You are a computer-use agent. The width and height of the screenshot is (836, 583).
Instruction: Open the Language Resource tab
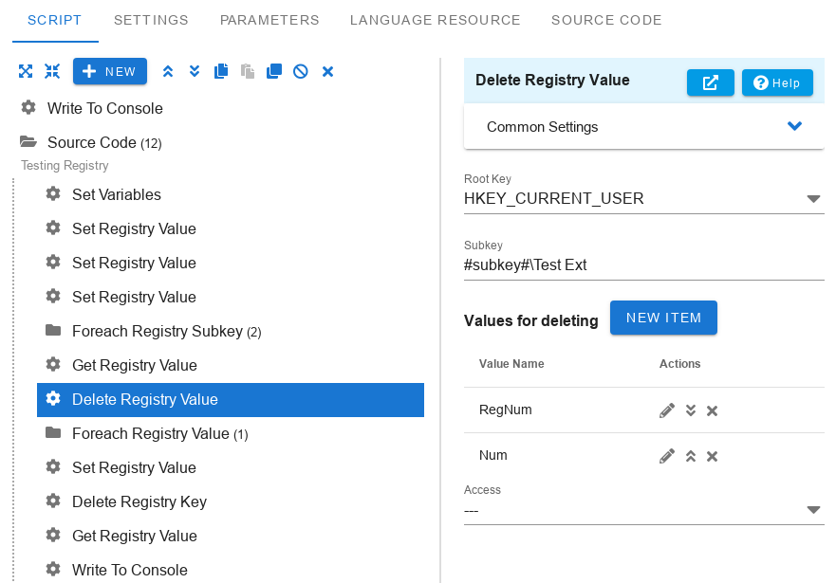[435, 20]
